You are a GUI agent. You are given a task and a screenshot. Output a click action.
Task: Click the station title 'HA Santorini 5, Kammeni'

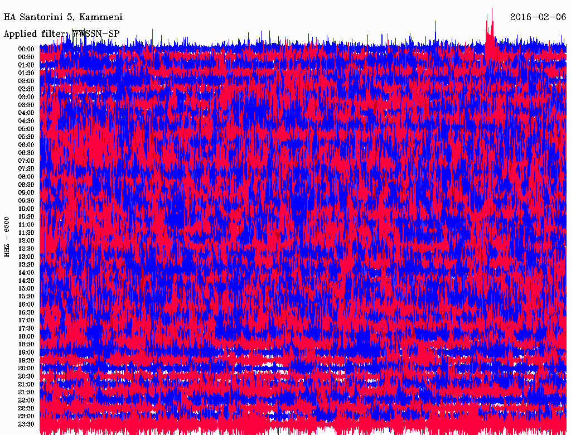pos(63,17)
